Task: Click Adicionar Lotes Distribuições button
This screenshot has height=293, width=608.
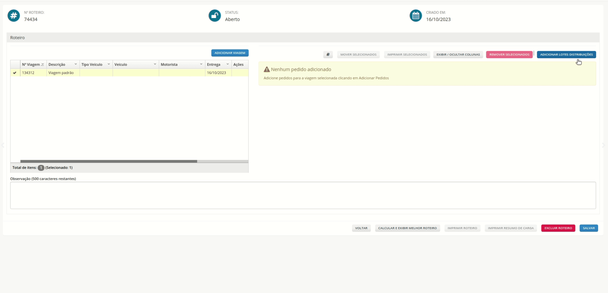Action: pos(566,55)
